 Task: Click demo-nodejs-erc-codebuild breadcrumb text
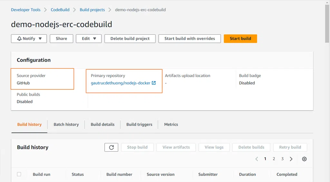(x=141, y=10)
